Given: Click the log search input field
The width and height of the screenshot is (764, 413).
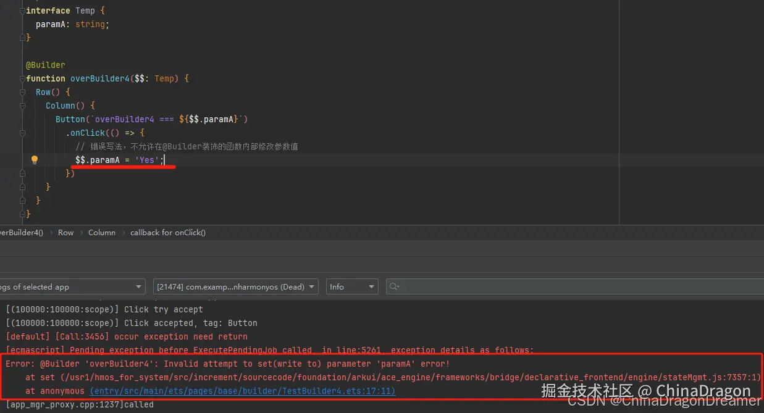Looking at the screenshot, I should (x=574, y=286).
